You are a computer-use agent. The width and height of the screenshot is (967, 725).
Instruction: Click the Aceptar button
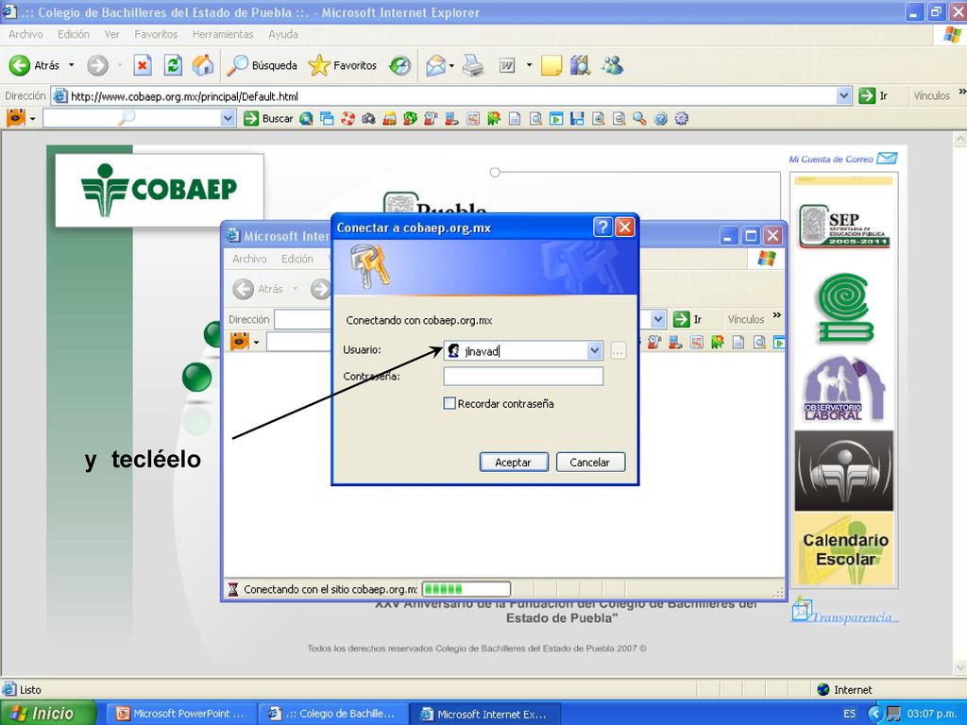514,463
